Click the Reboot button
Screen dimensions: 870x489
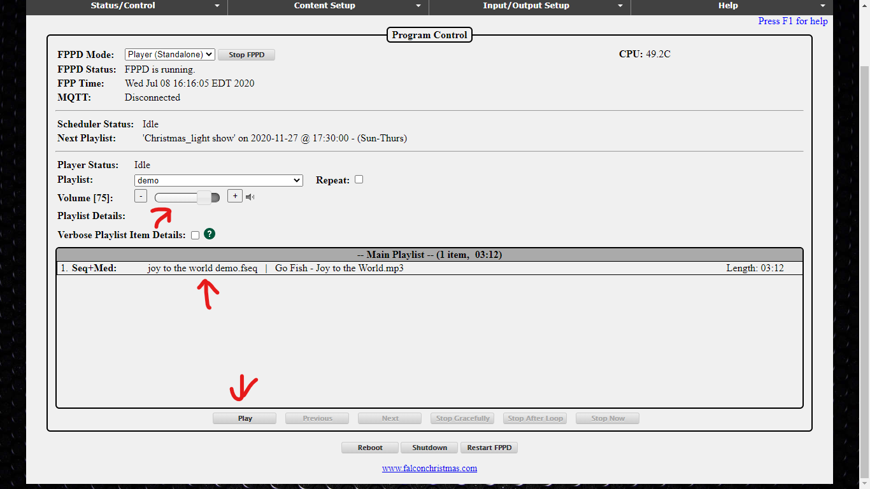(x=370, y=448)
